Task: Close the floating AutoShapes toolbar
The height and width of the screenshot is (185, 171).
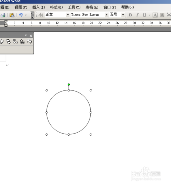Action: pos(31,36)
